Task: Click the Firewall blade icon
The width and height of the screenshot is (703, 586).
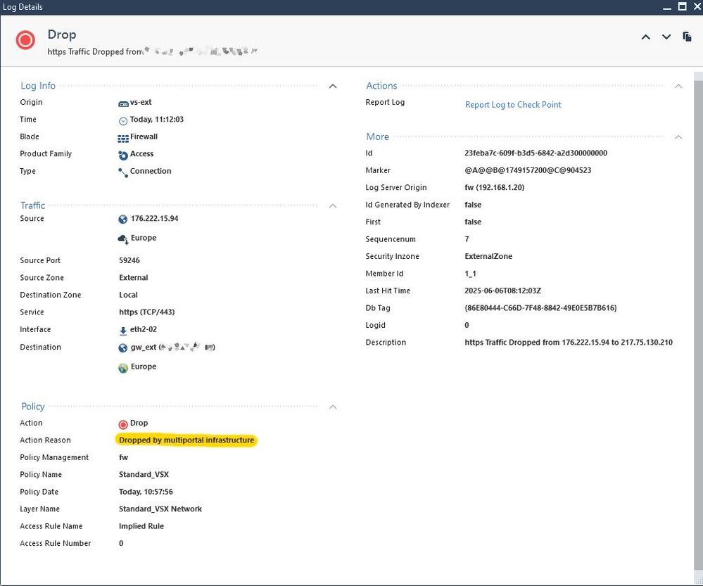Action: pyautogui.click(x=123, y=138)
